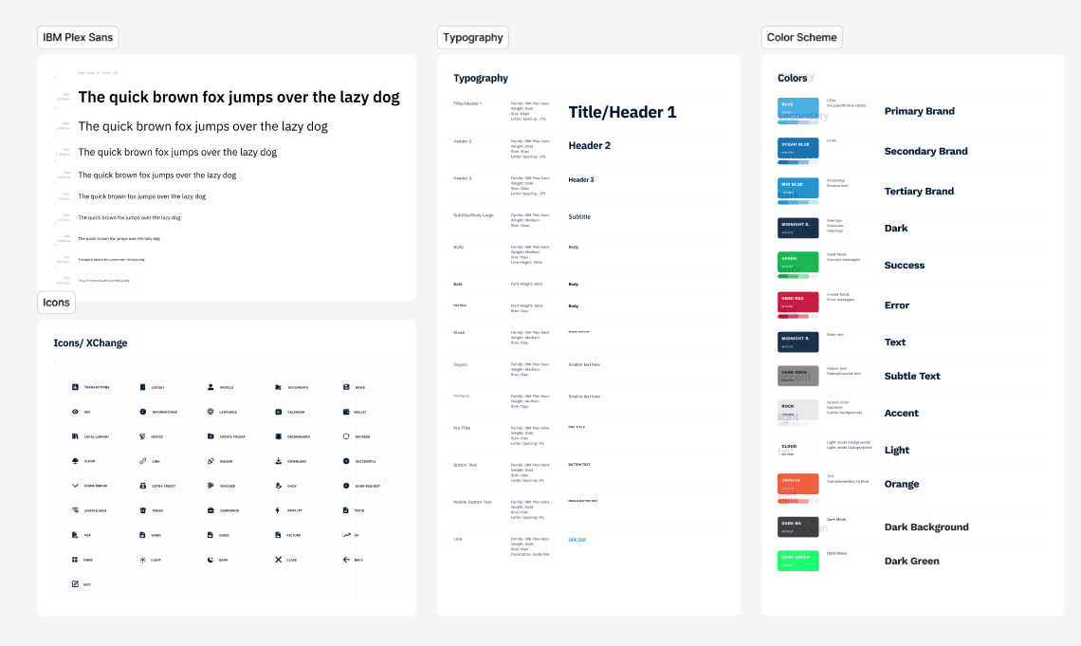Screen dimensions: 1081x646
Task: Select the Profile person icon
Action: click(x=211, y=387)
